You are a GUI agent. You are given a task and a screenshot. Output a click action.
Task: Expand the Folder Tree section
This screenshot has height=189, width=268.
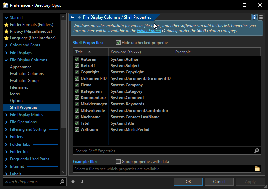(x=6, y=152)
